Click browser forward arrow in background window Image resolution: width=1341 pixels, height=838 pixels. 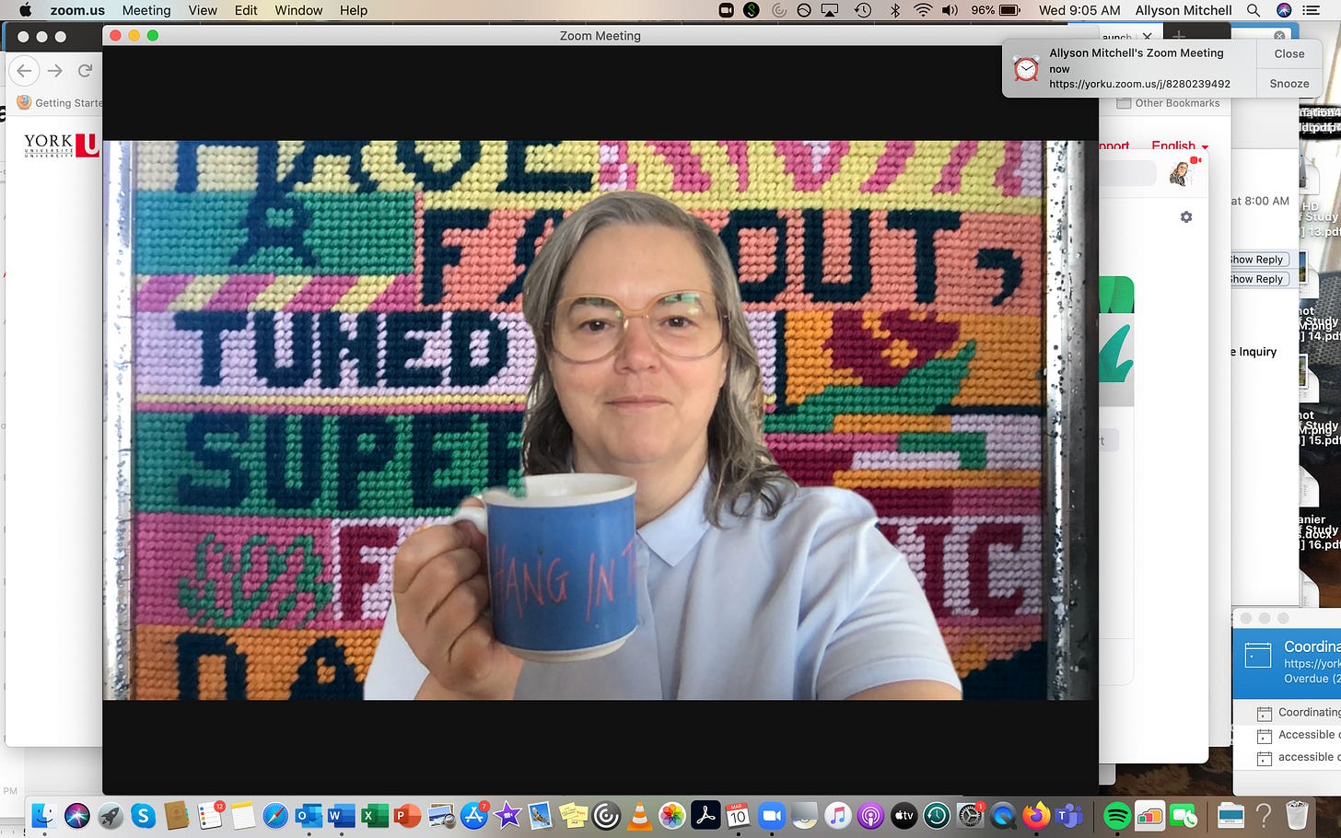click(55, 71)
